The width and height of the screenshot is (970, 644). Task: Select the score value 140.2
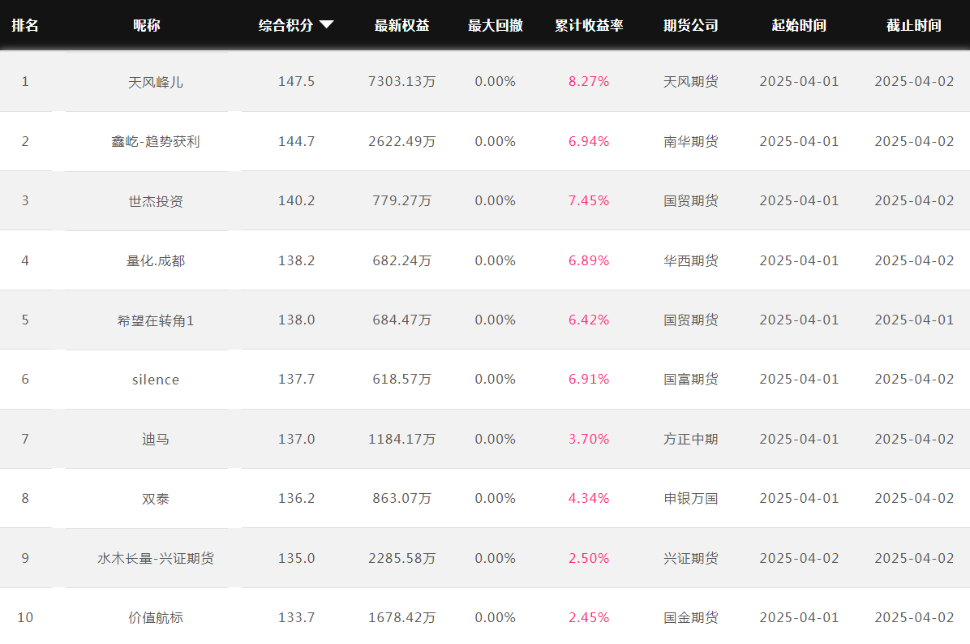pos(296,201)
